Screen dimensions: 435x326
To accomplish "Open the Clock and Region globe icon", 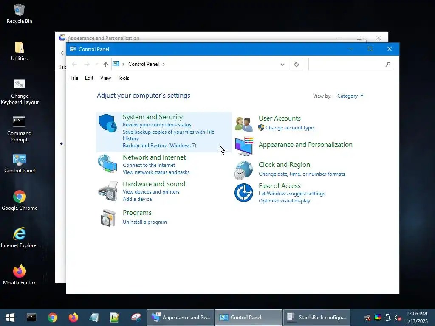I will coord(243,170).
